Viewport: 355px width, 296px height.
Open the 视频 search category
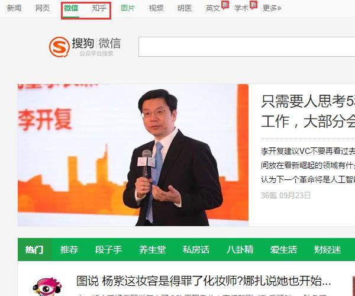tap(156, 8)
